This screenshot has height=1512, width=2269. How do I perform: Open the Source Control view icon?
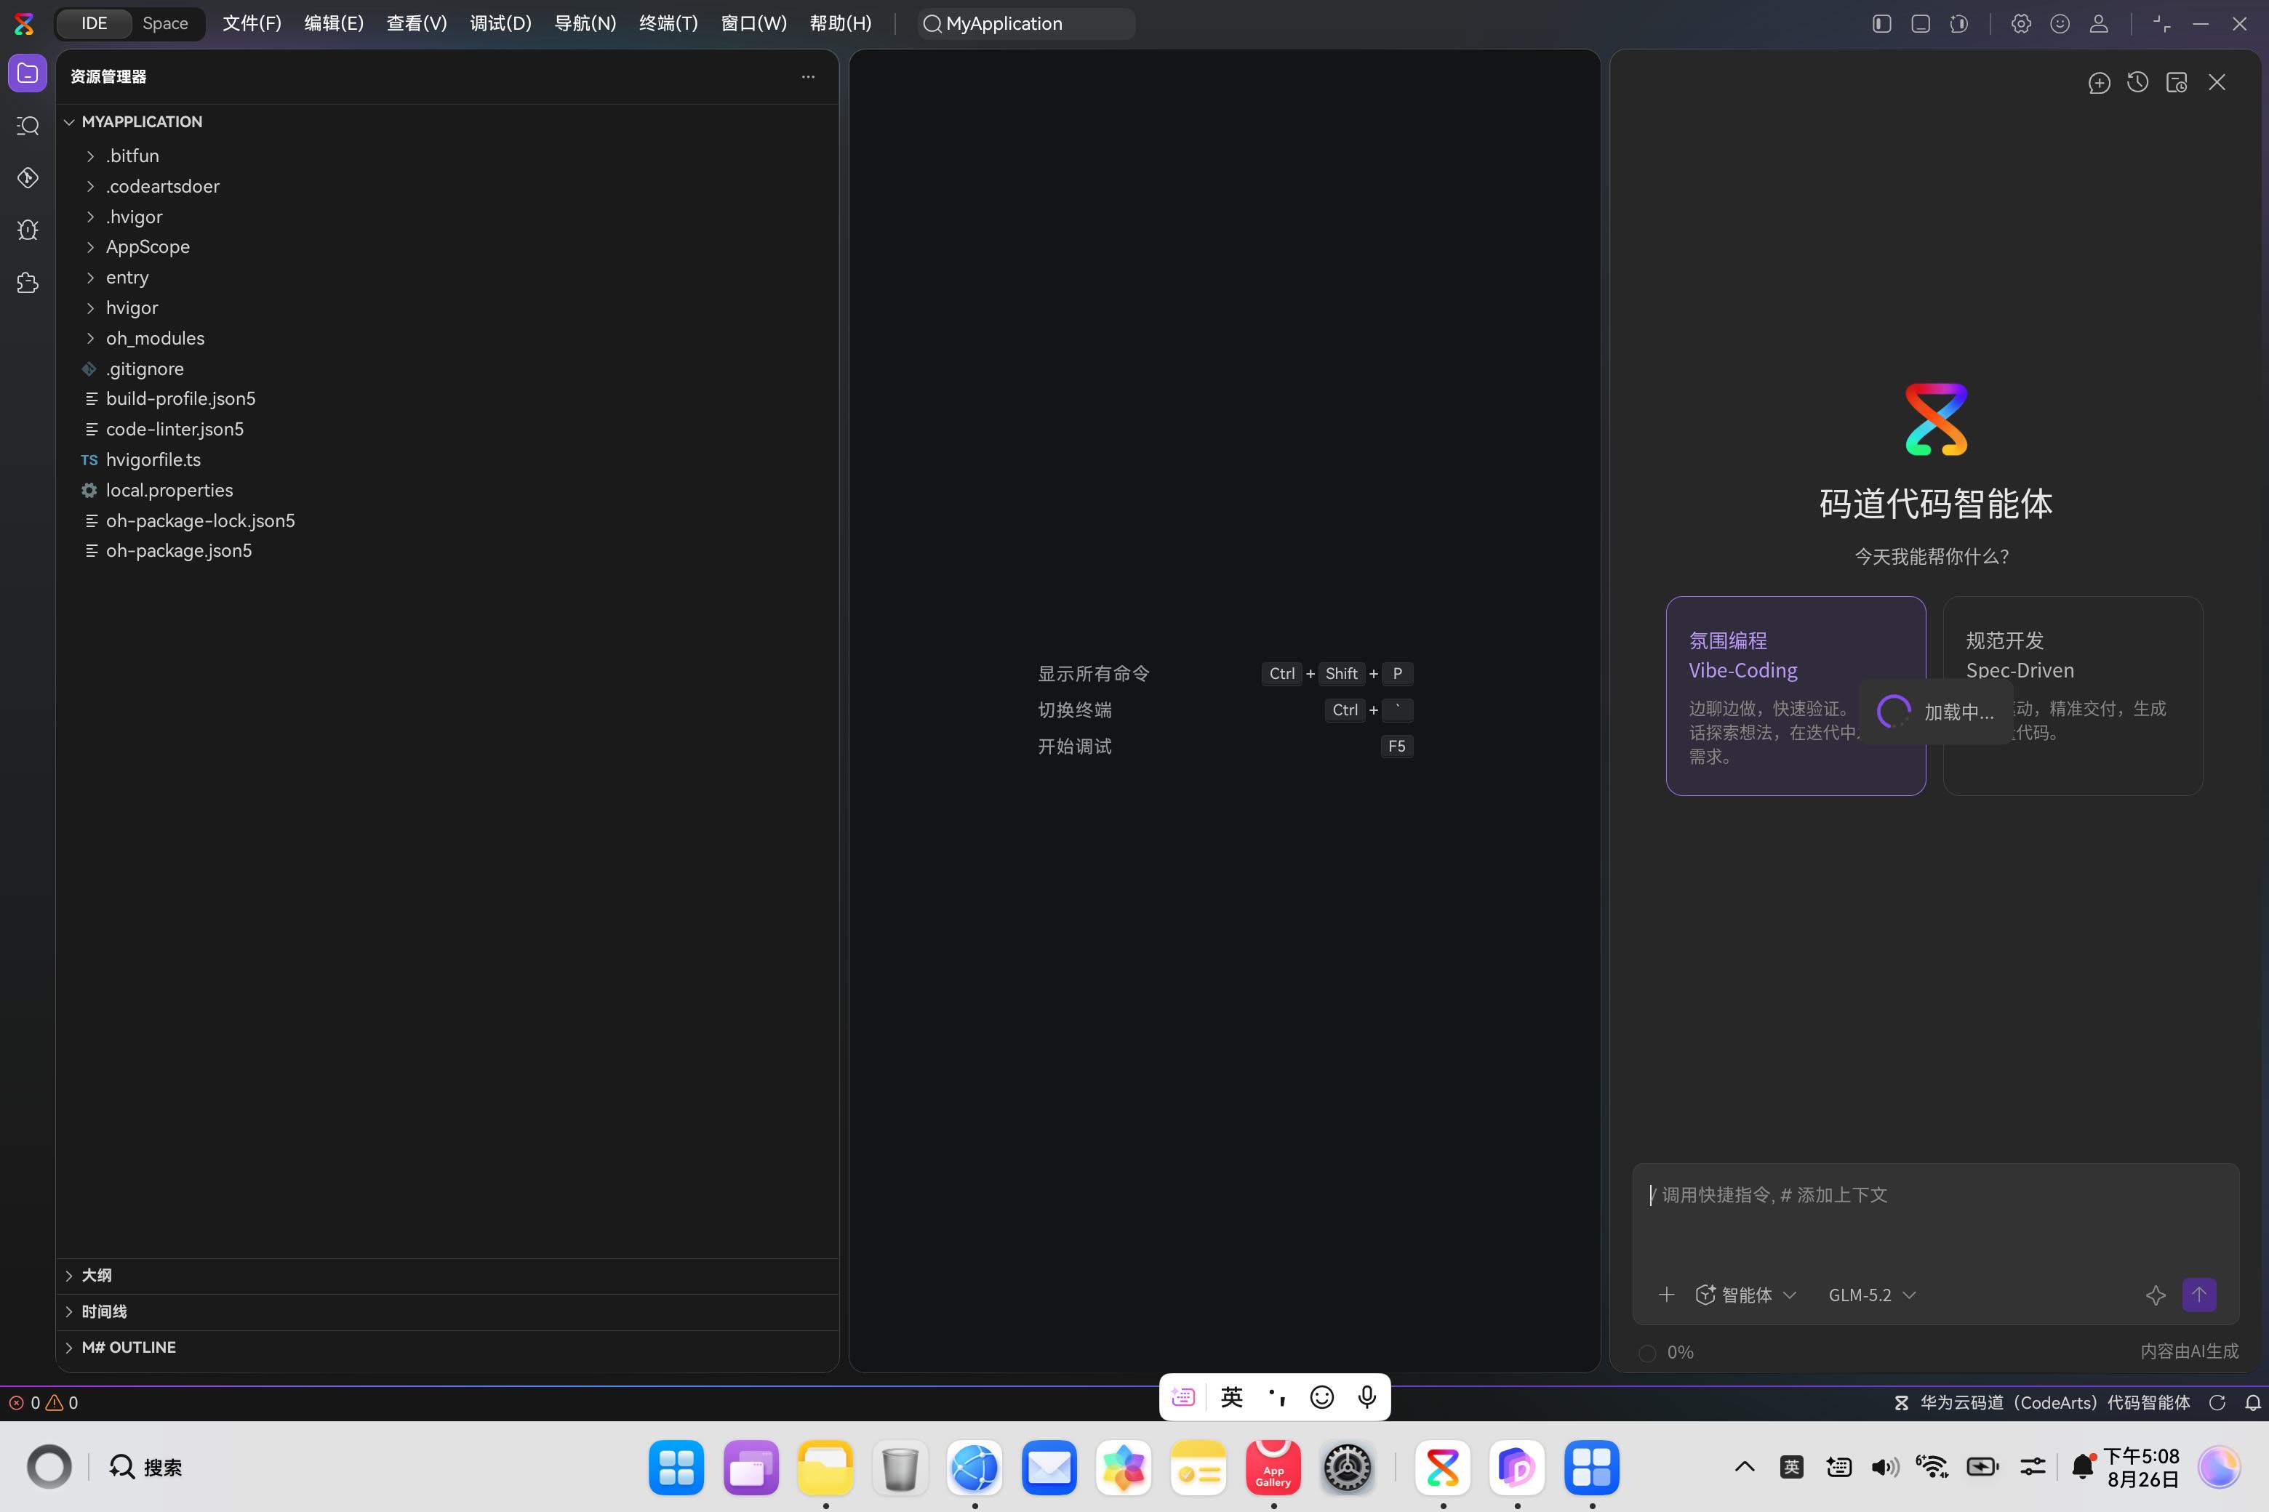[x=27, y=177]
